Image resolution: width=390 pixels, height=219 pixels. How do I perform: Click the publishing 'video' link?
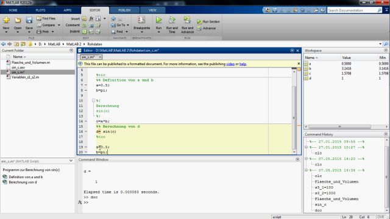[x=230, y=64]
